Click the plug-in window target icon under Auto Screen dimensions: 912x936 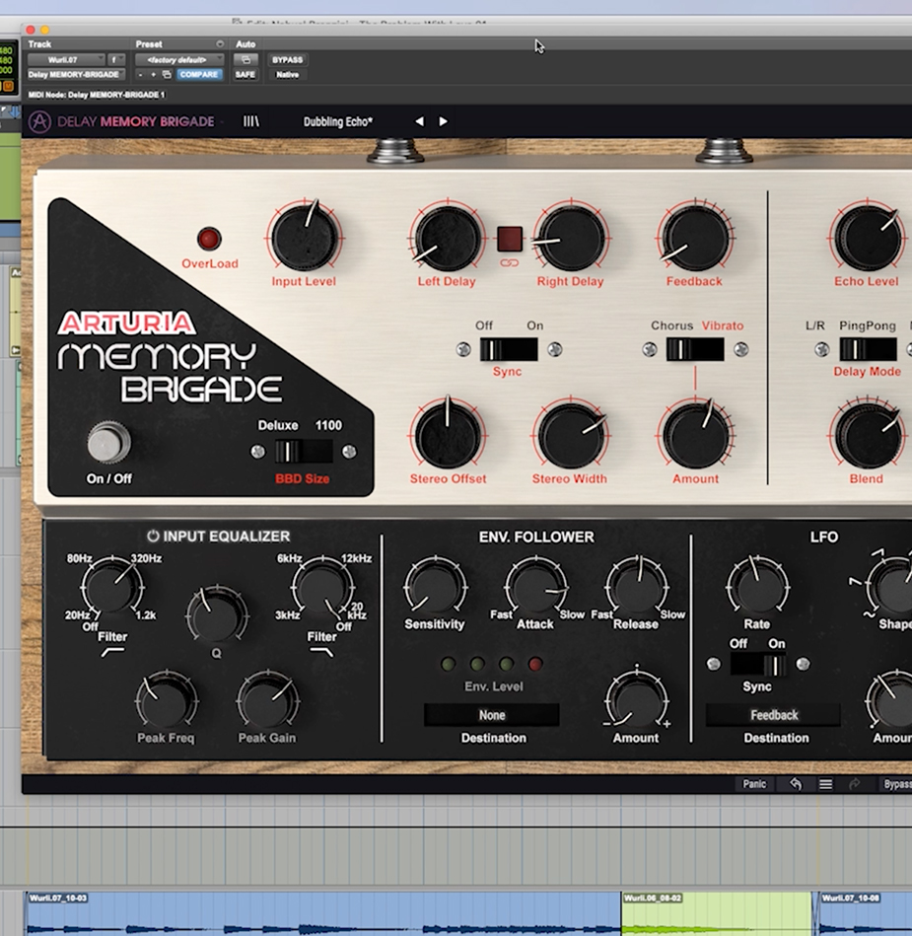[246, 60]
